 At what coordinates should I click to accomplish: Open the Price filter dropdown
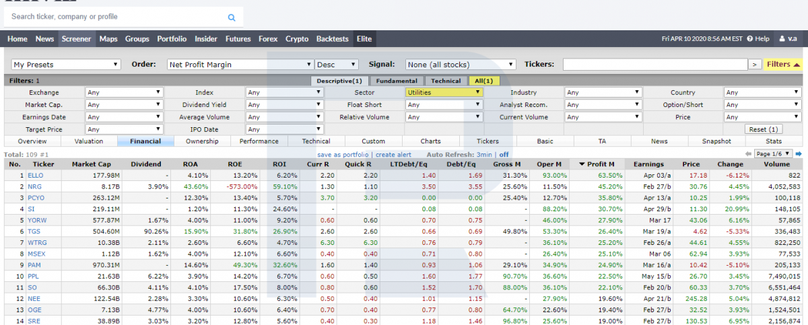763,117
